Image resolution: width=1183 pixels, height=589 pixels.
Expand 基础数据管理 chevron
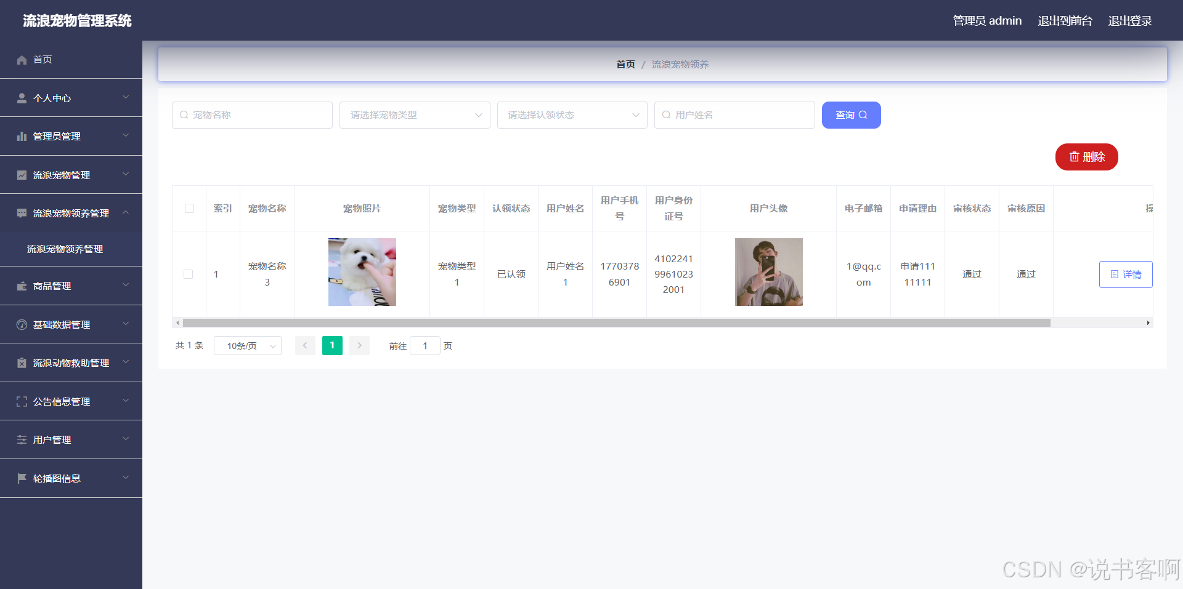pos(126,324)
